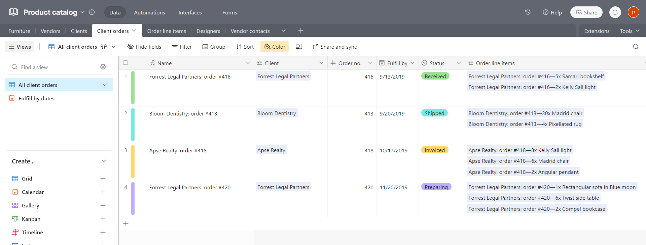This screenshot has height=245, width=646.
Task: Toggle the Views sidebar button
Action: coord(20,47)
